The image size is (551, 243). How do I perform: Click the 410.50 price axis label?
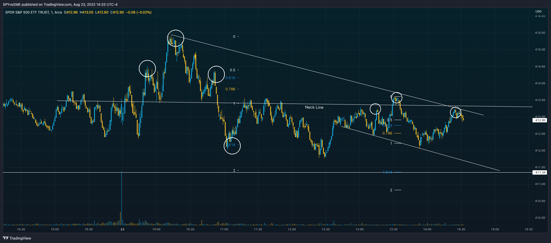point(540,201)
